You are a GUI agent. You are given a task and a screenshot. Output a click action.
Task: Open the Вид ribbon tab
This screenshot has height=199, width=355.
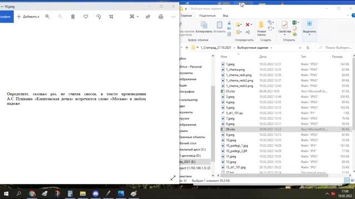pos(225,15)
